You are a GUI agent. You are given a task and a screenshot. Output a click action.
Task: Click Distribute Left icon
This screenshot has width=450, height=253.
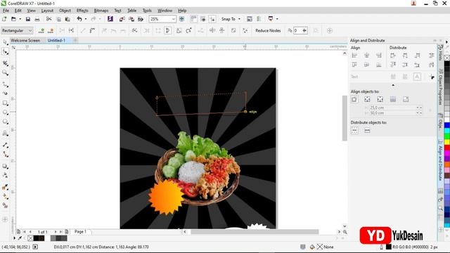click(393, 56)
